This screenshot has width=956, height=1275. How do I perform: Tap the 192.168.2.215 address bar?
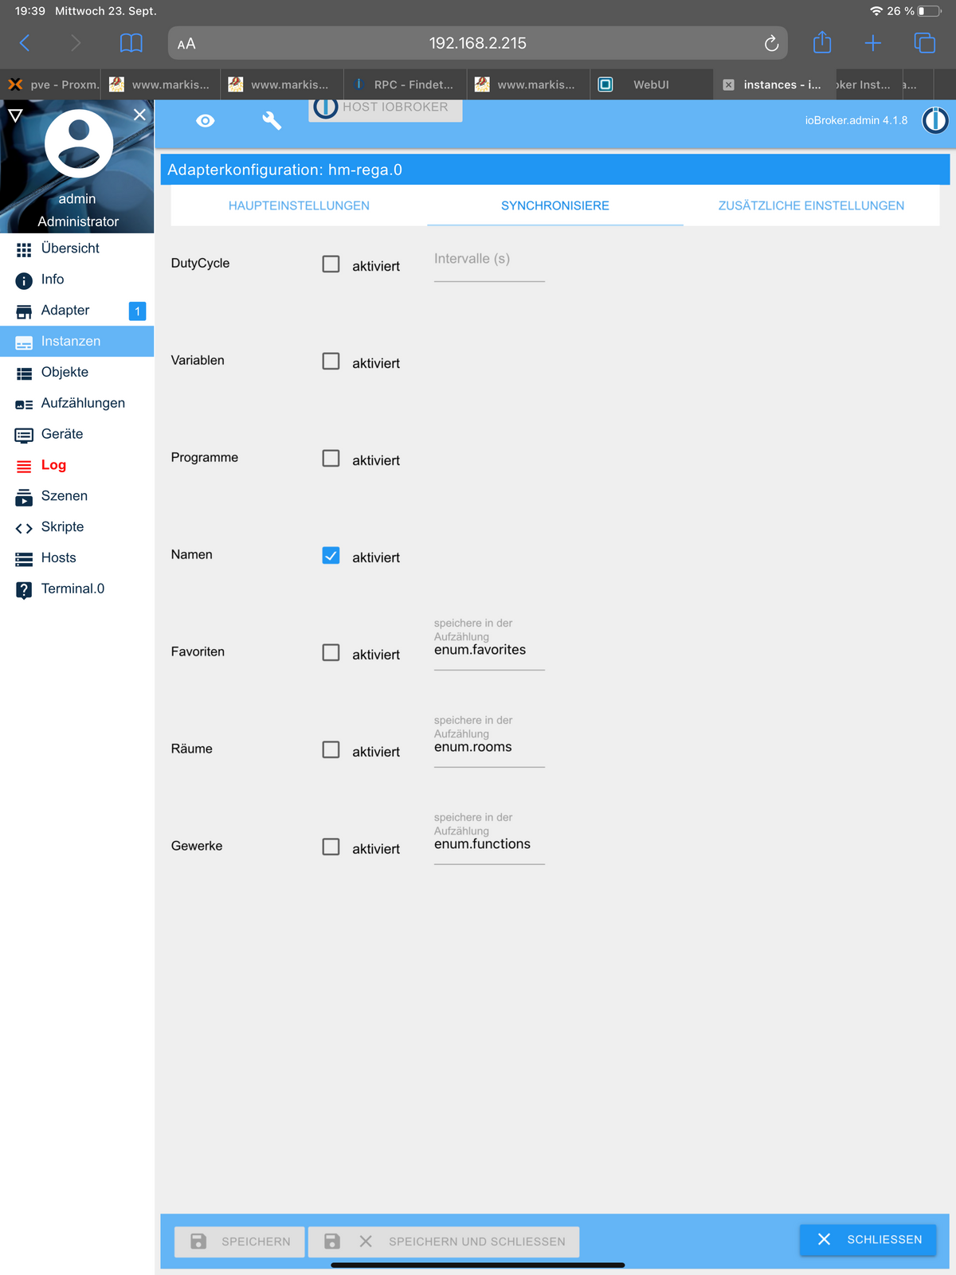pos(478,43)
